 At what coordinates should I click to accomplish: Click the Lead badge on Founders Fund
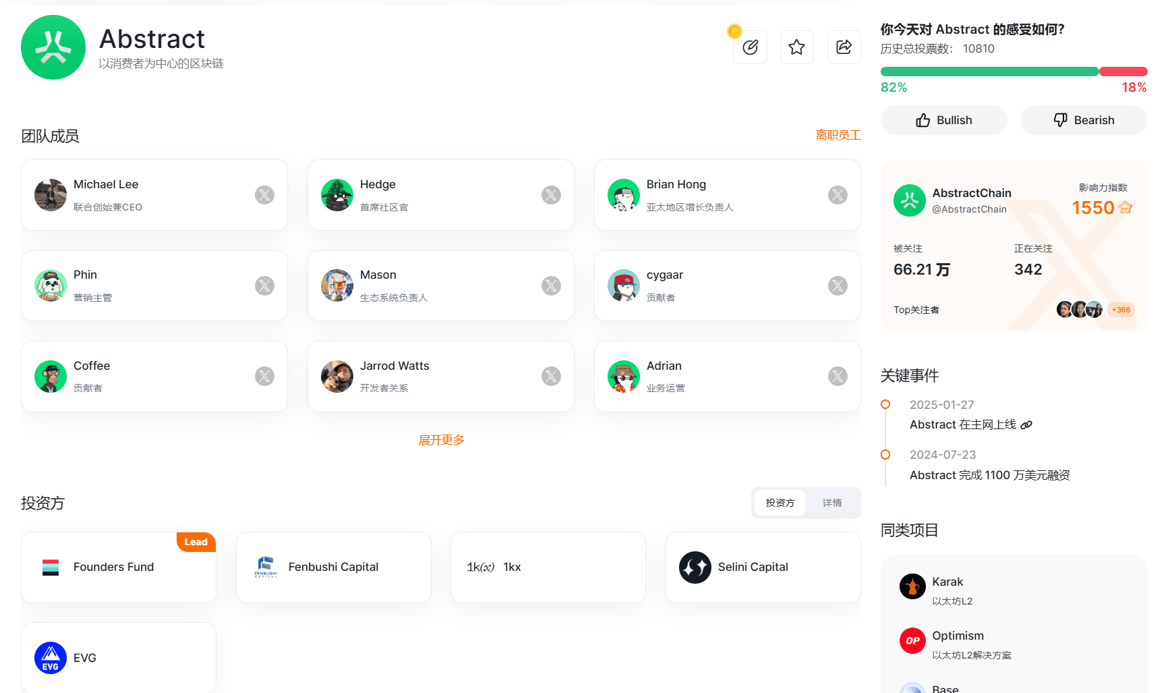click(x=196, y=542)
